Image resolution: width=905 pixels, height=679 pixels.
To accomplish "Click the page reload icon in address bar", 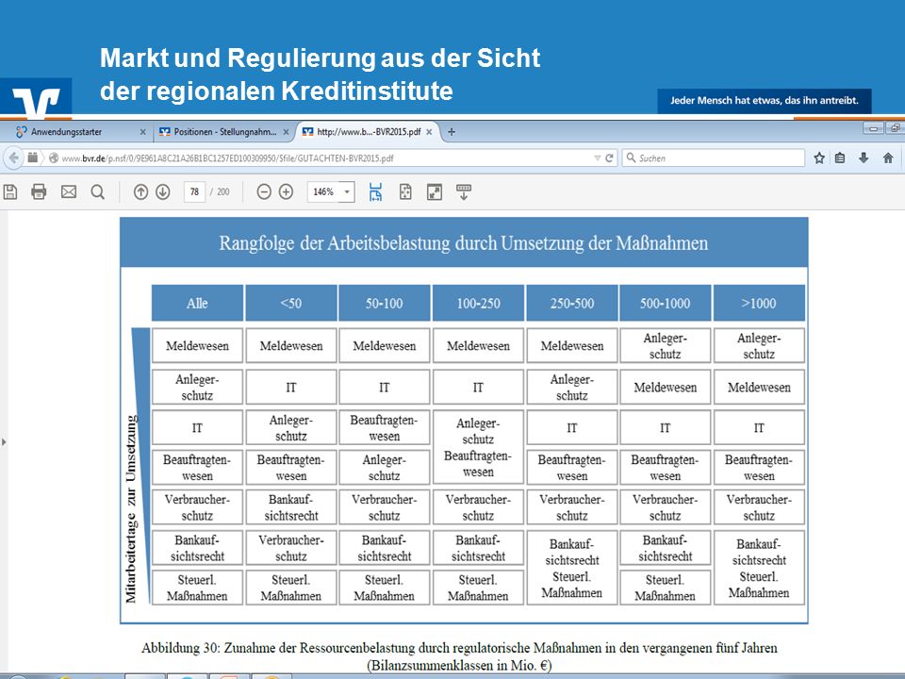I will 609,157.
